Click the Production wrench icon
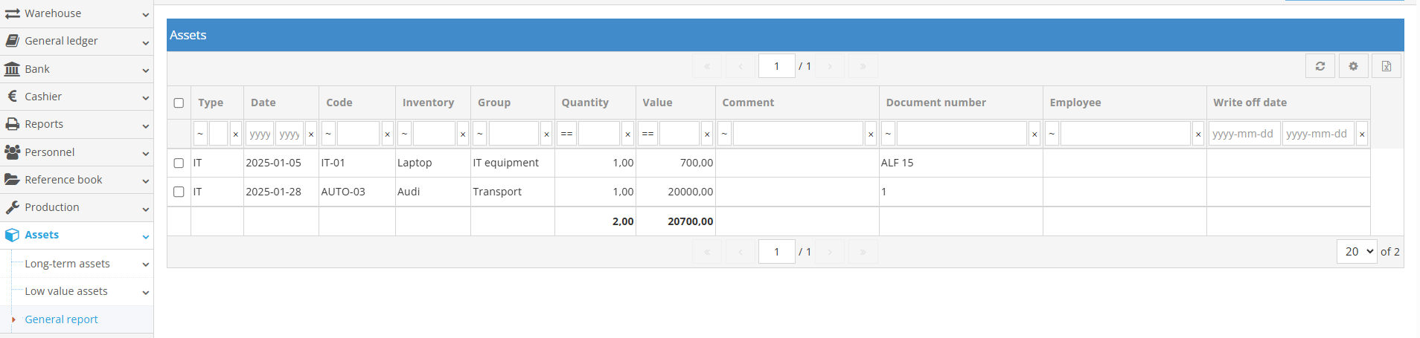 pyautogui.click(x=12, y=207)
